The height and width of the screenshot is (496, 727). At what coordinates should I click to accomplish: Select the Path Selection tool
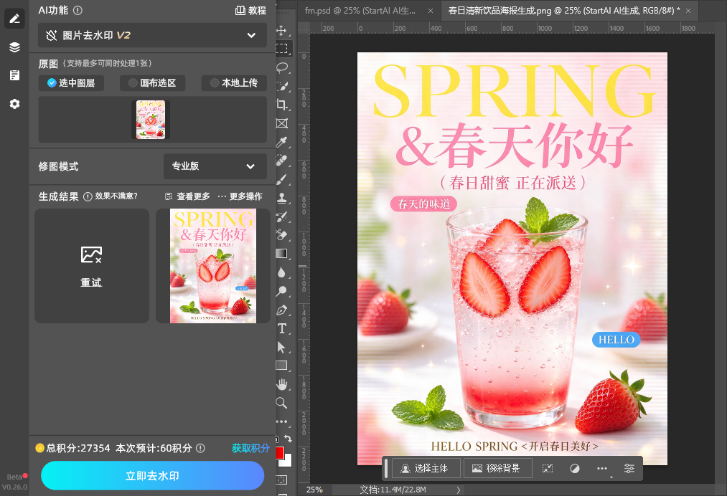point(281,347)
